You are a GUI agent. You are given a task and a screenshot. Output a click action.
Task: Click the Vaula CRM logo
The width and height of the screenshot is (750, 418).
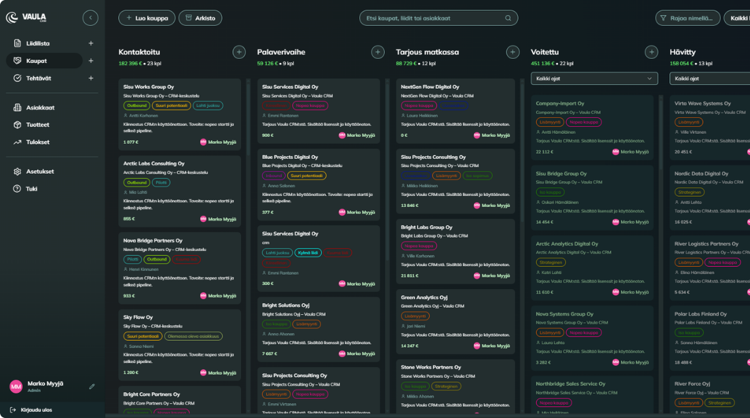(26, 18)
